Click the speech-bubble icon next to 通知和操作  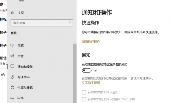(x=12, y=66)
